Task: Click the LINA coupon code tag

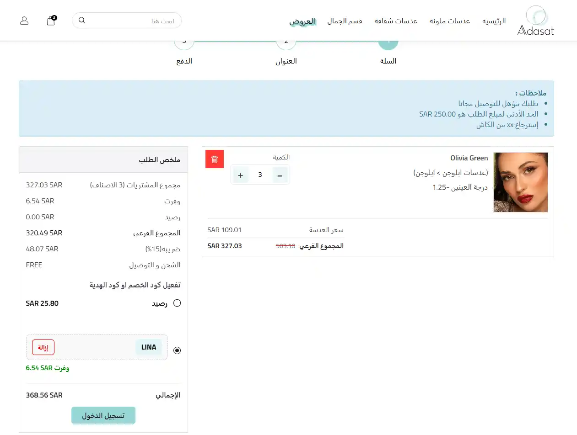Action: point(149,347)
